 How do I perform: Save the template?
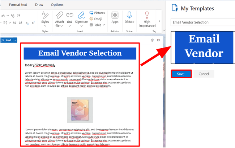pos(181,74)
